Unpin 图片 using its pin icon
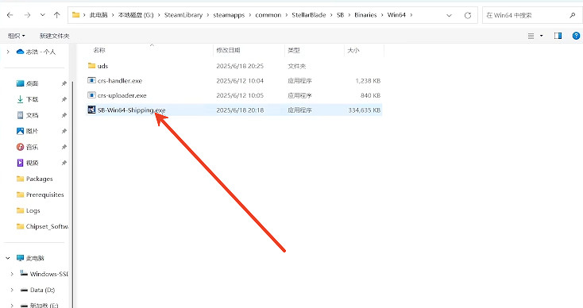The image size is (583, 308). tap(64, 131)
